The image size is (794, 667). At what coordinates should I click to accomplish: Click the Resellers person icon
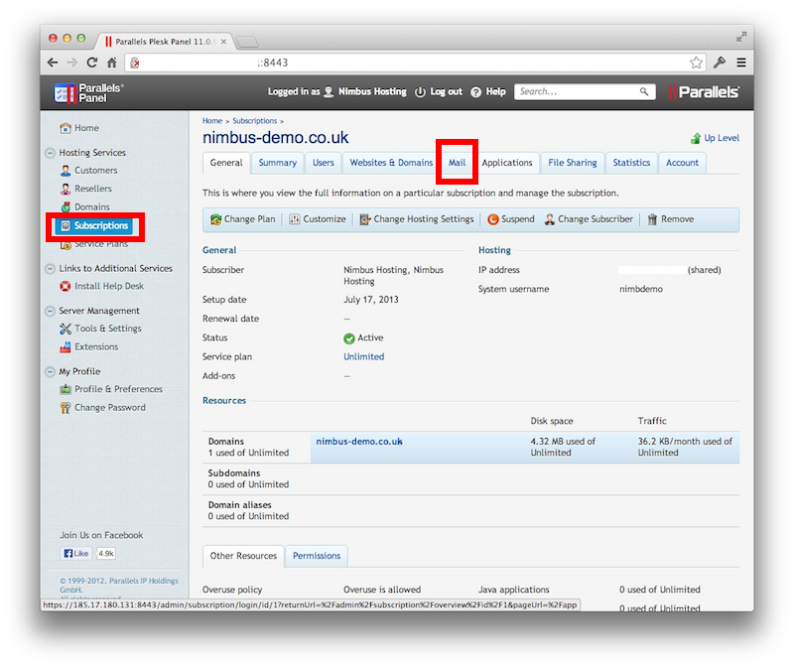(66, 189)
